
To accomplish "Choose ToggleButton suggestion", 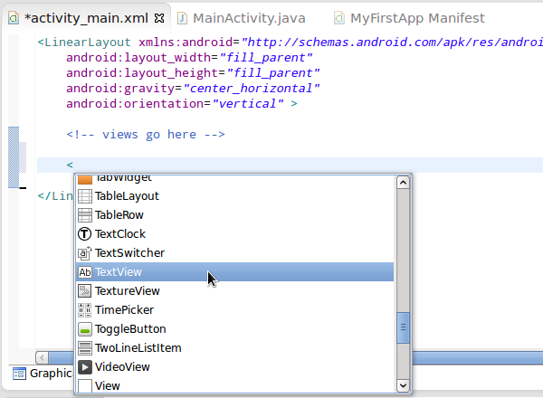I will [x=234, y=329].
